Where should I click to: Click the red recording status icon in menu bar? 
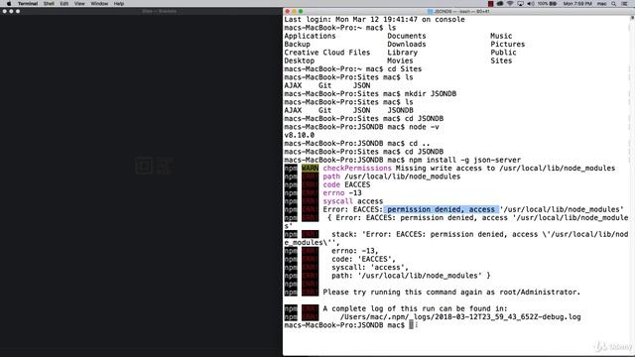pos(490,4)
